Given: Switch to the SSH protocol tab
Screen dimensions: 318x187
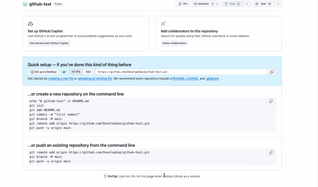Looking at the screenshot, I should (x=88, y=72).
